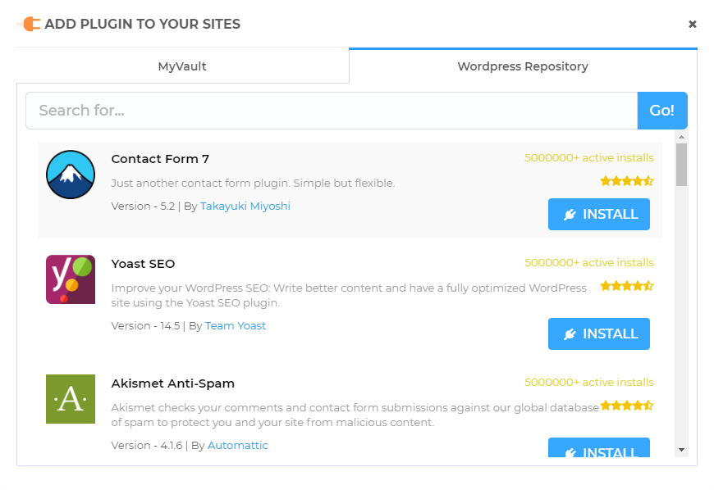The height and width of the screenshot is (490, 714).
Task: Click the Contact Form 7 plugin icon
Action: coord(70,175)
